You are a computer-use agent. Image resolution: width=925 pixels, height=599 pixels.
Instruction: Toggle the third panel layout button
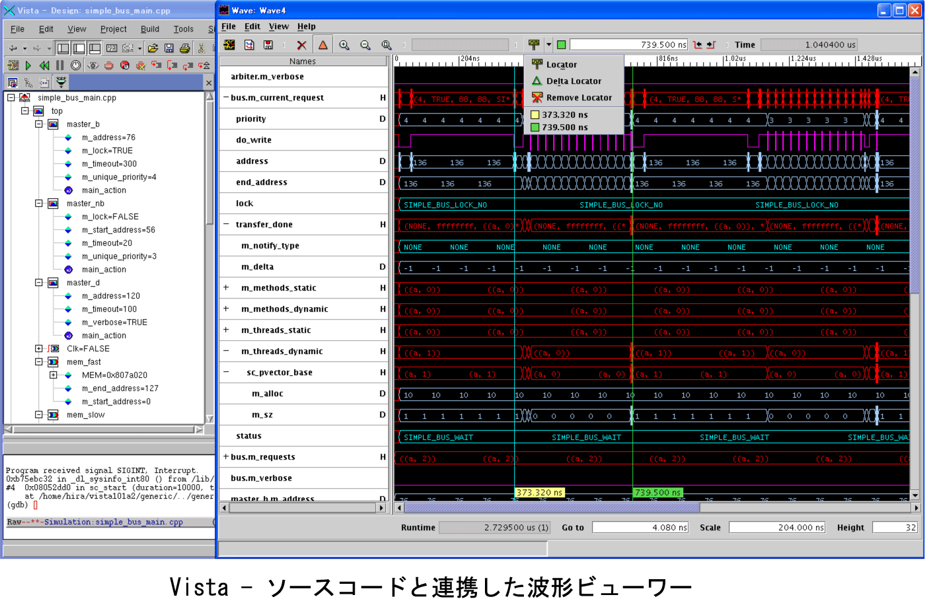pos(94,48)
